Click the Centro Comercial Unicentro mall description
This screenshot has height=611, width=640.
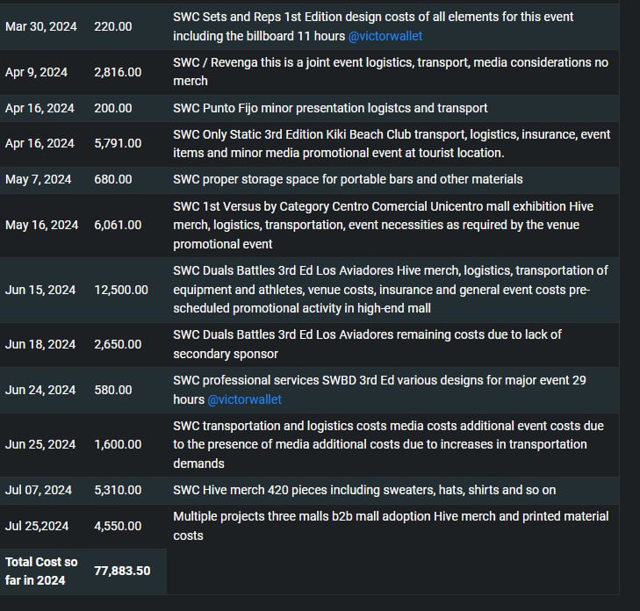(383, 226)
